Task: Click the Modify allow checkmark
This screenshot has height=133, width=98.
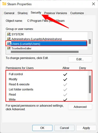Action: (x=65, y=79)
